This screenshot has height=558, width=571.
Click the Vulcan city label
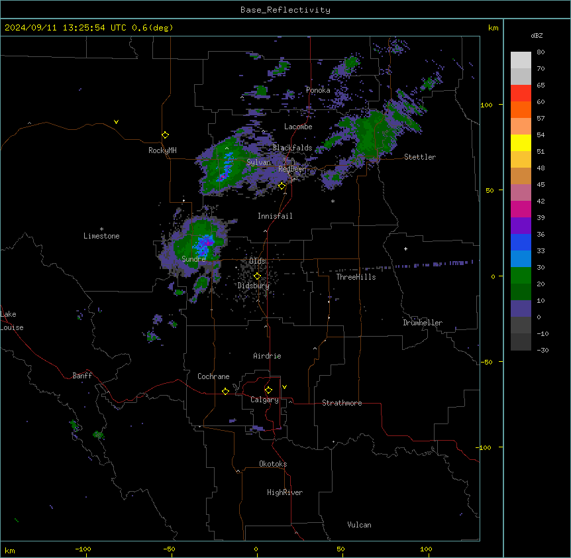click(x=359, y=525)
